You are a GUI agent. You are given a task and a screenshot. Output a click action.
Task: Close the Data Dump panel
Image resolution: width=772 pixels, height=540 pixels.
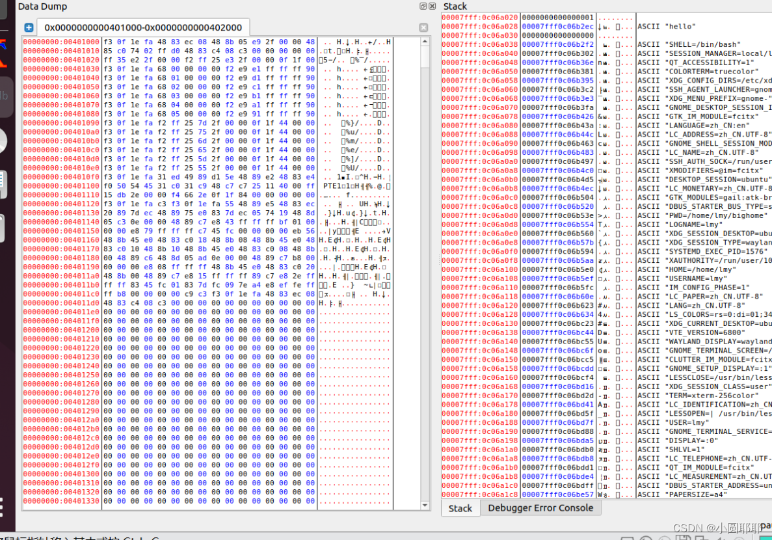click(x=432, y=6)
